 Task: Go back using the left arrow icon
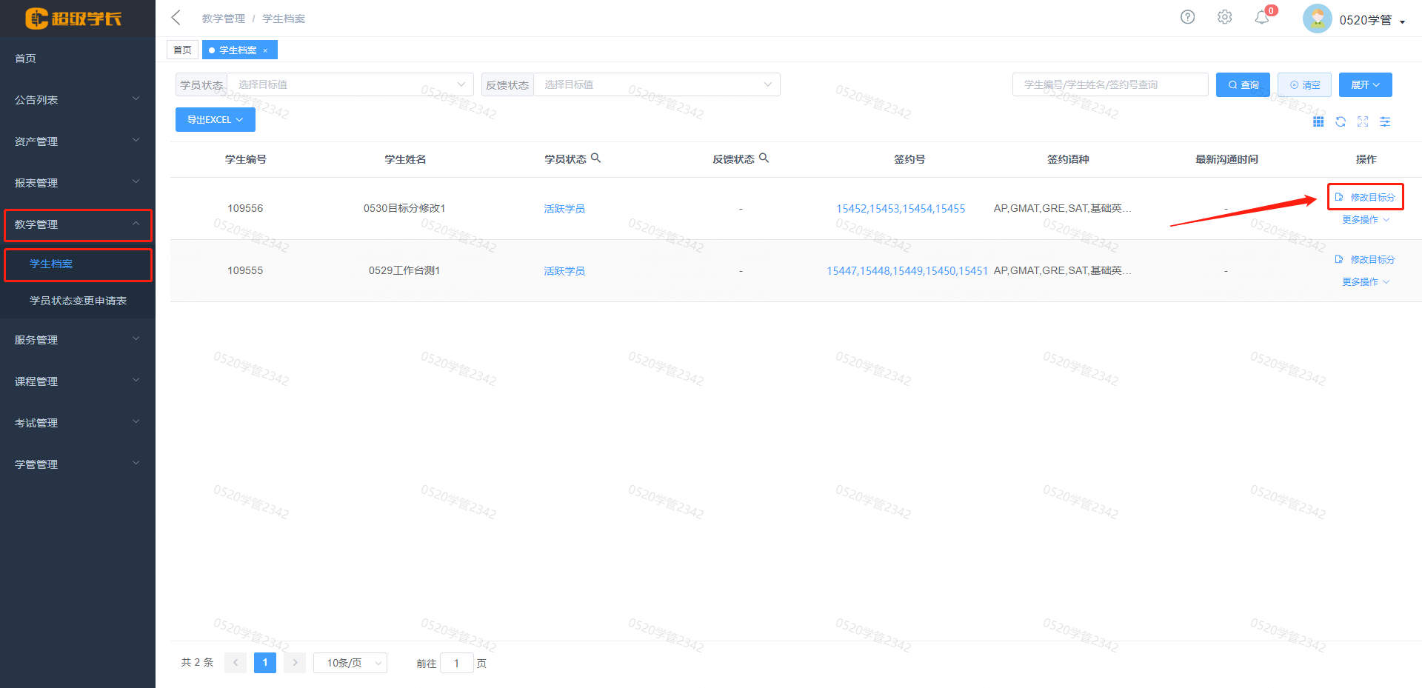[176, 18]
